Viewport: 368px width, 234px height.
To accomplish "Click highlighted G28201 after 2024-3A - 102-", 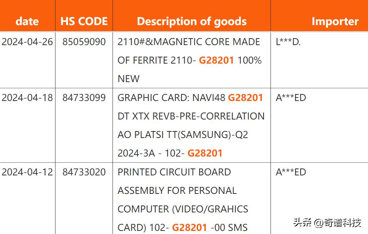I will (205, 153).
